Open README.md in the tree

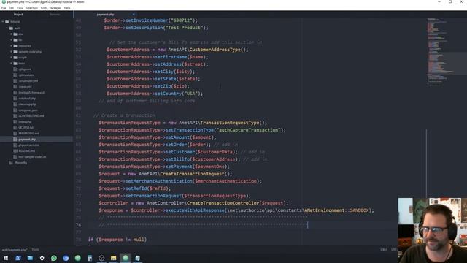(x=26, y=151)
